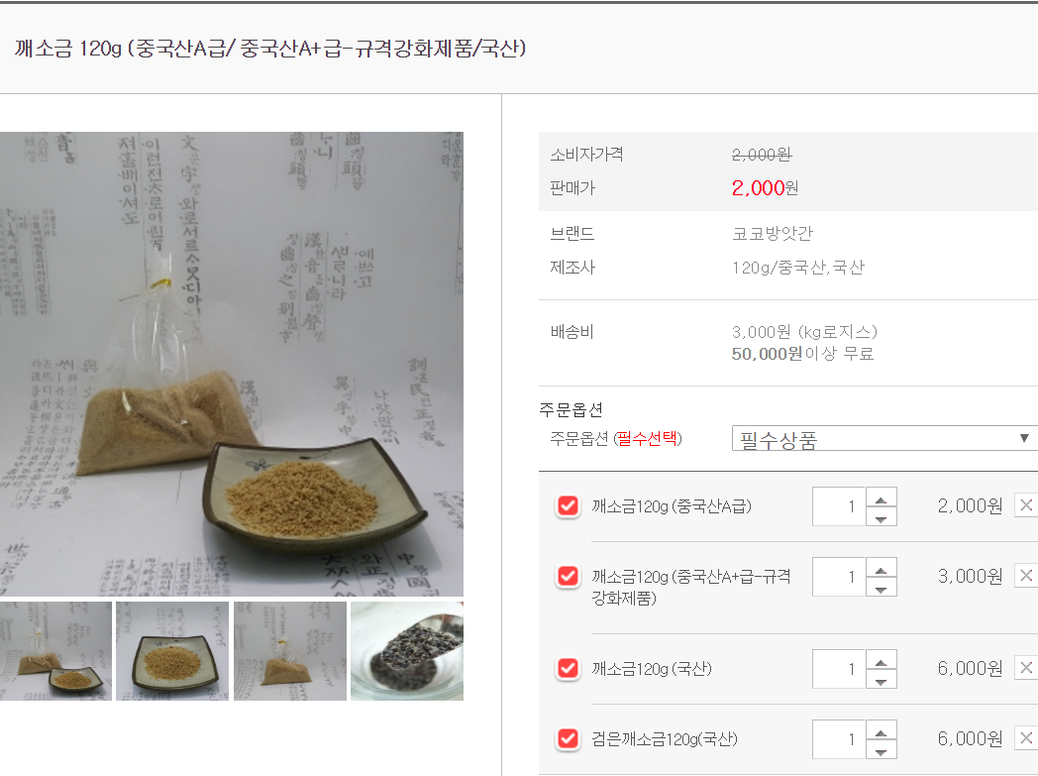Select the first thumbnail with bag and plate
The width and height of the screenshot is (1038, 776).
click(x=55, y=651)
